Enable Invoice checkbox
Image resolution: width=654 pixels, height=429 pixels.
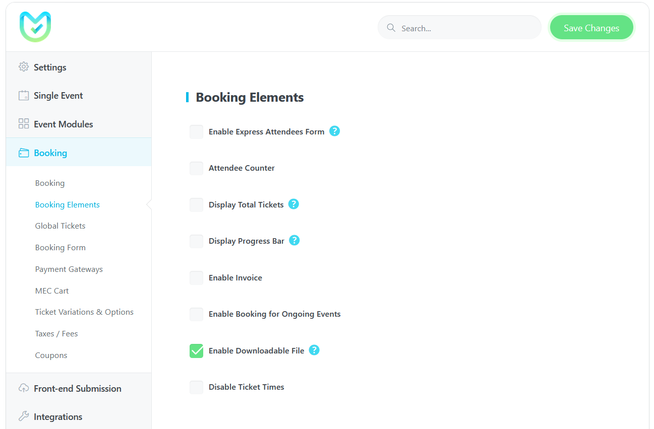197,278
